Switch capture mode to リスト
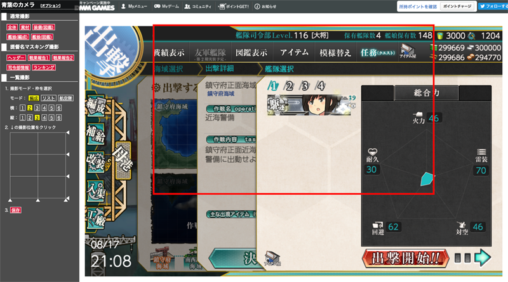 pyautogui.click(x=49, y=98)
